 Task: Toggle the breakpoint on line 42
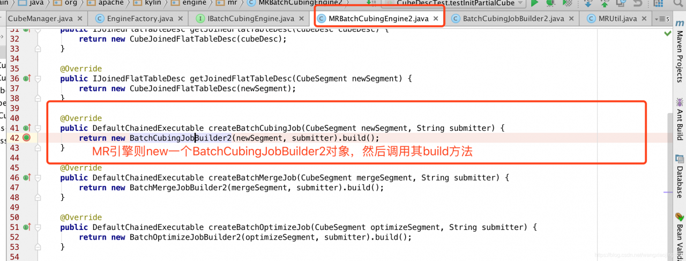[26, 138]
